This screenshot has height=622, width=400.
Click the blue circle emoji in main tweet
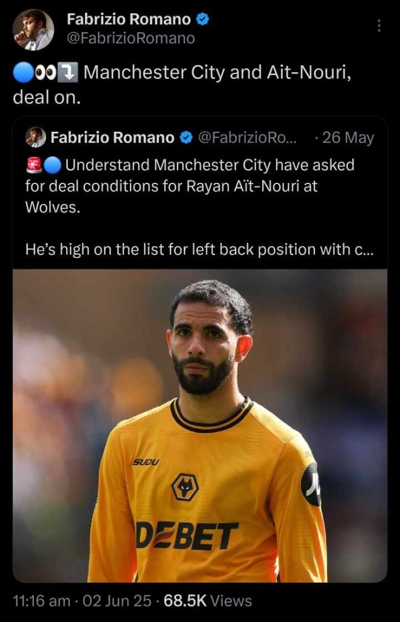pyautogui.click(x=23, y=73)
